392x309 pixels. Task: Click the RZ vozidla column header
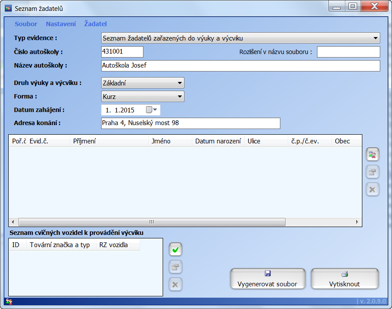118,245
